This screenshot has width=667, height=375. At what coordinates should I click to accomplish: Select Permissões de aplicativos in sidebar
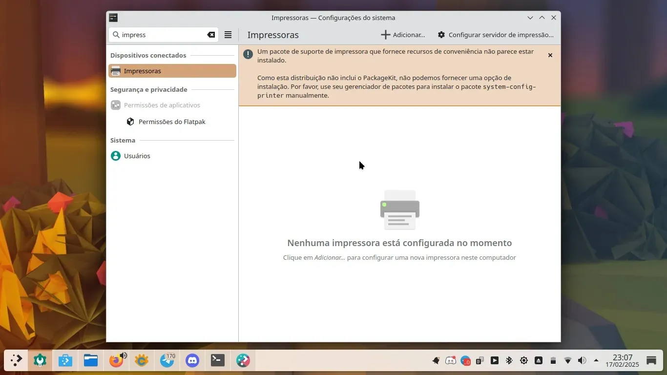[x=162, y=105]
